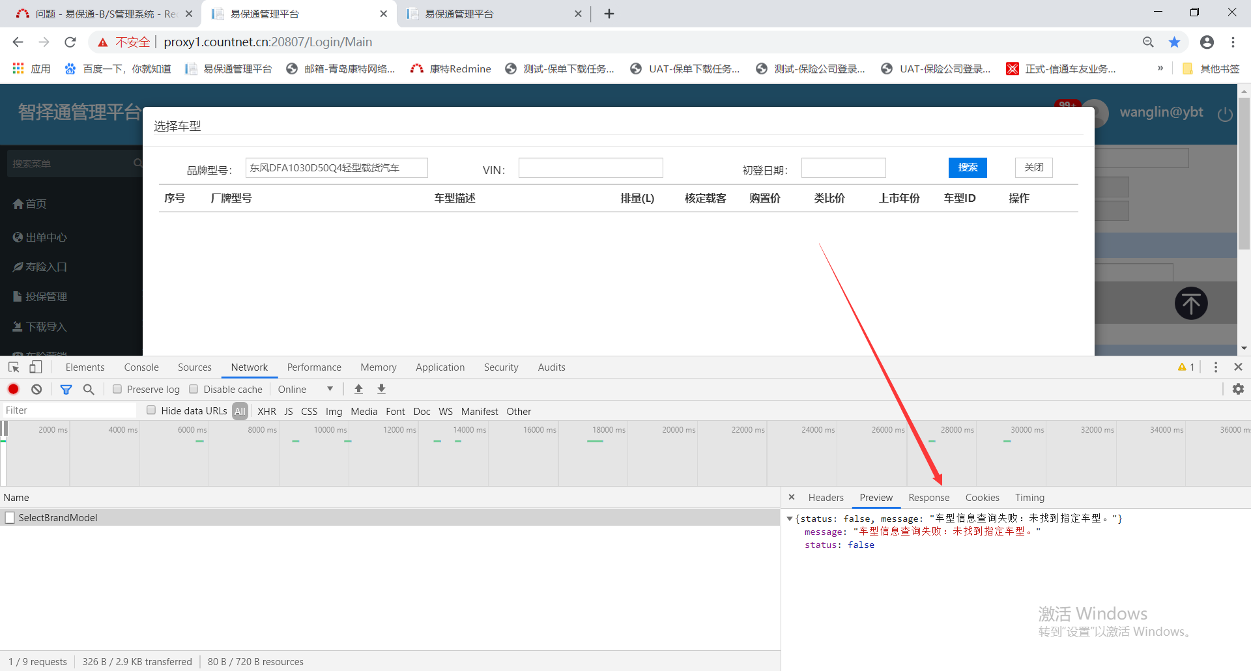The height and width of the screenshot is (671, 1251).
Task: Bookmark this page with the star
Action: pos(1174,42)
